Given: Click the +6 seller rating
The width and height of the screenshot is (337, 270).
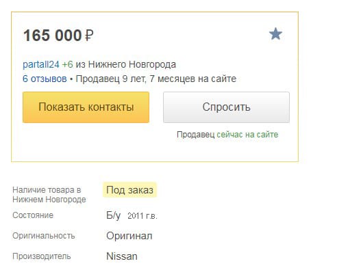Looking at the screenshot, I should (68, 64).
